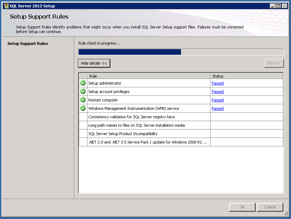This screenshot has width=291, height=219.
Task: Close the SQL Server 2012 Setup window
Action: 284,6
